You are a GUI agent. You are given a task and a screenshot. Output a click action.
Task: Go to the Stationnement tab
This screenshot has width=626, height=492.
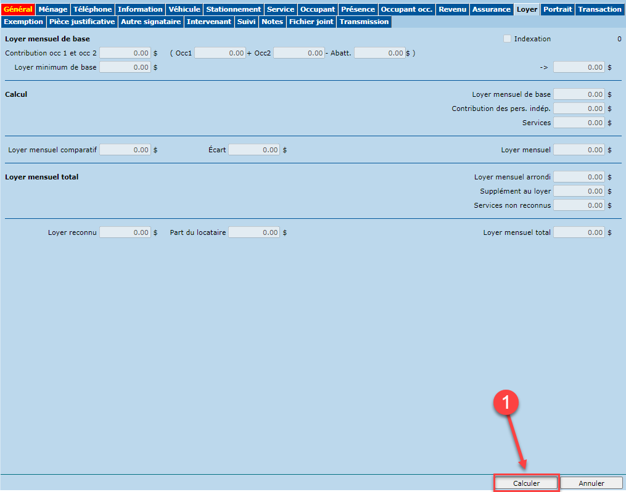(x=233, y=9)
